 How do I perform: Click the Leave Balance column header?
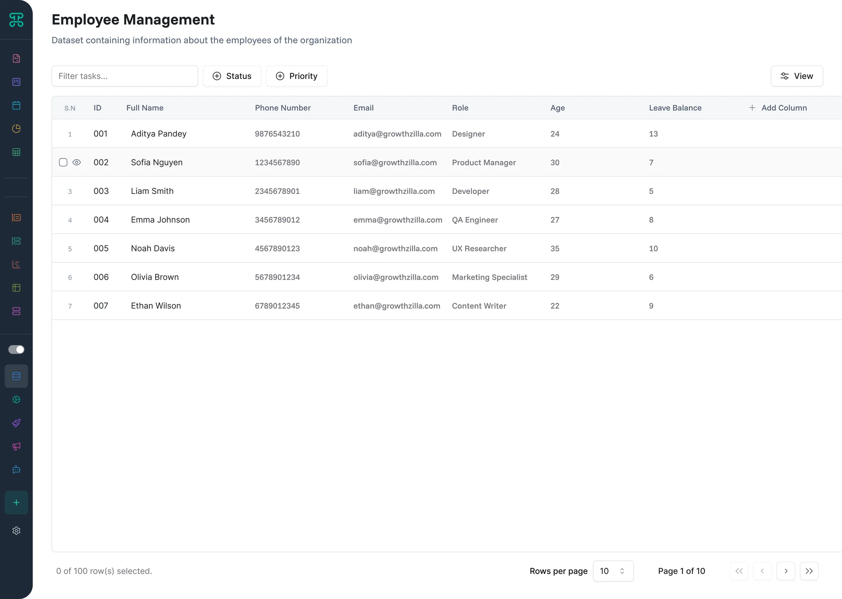[x=675, y=108]
